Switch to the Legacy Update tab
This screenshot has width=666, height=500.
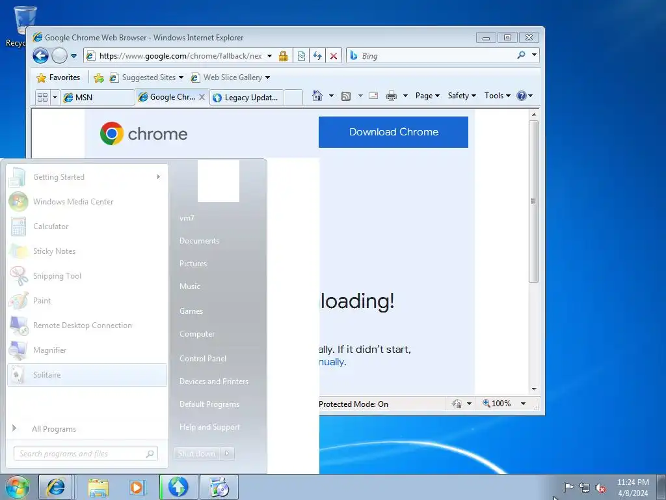point(246,98)
